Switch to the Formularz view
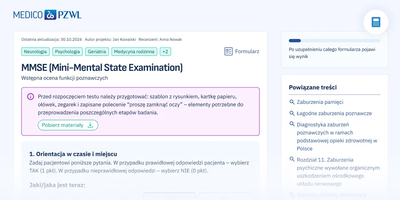This screenshot has width=400, height=200. [x=242, y=51]
